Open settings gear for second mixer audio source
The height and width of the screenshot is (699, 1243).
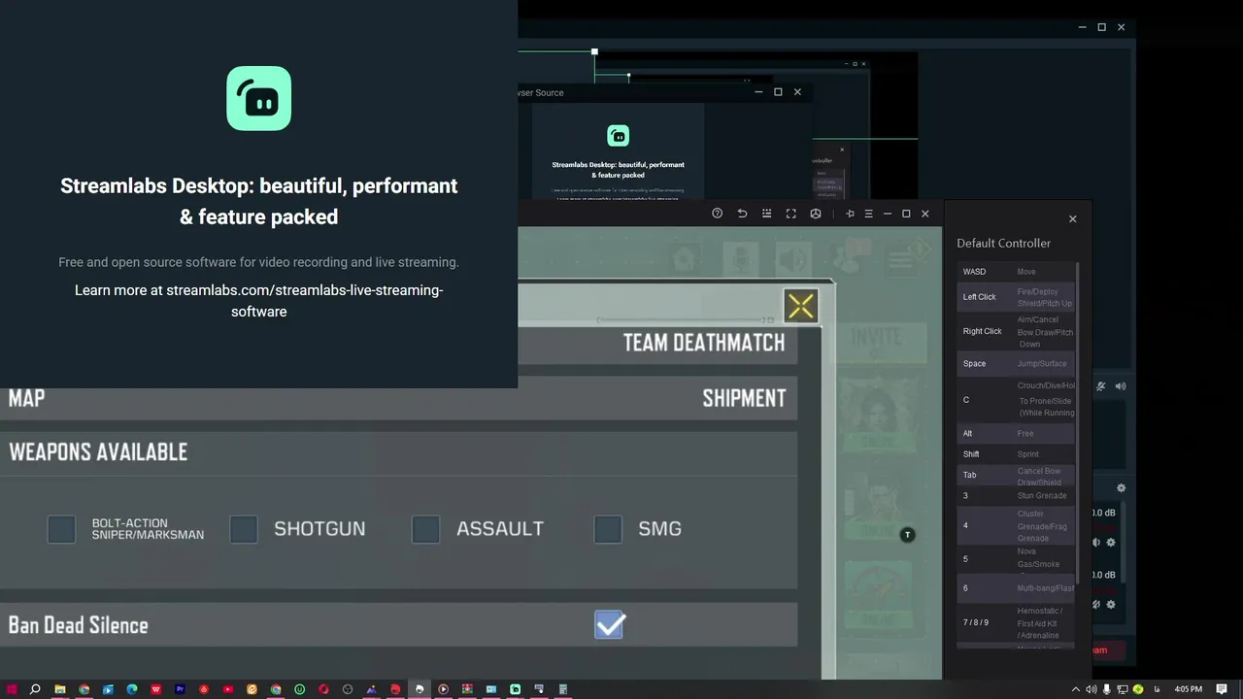click(1111, 604)
